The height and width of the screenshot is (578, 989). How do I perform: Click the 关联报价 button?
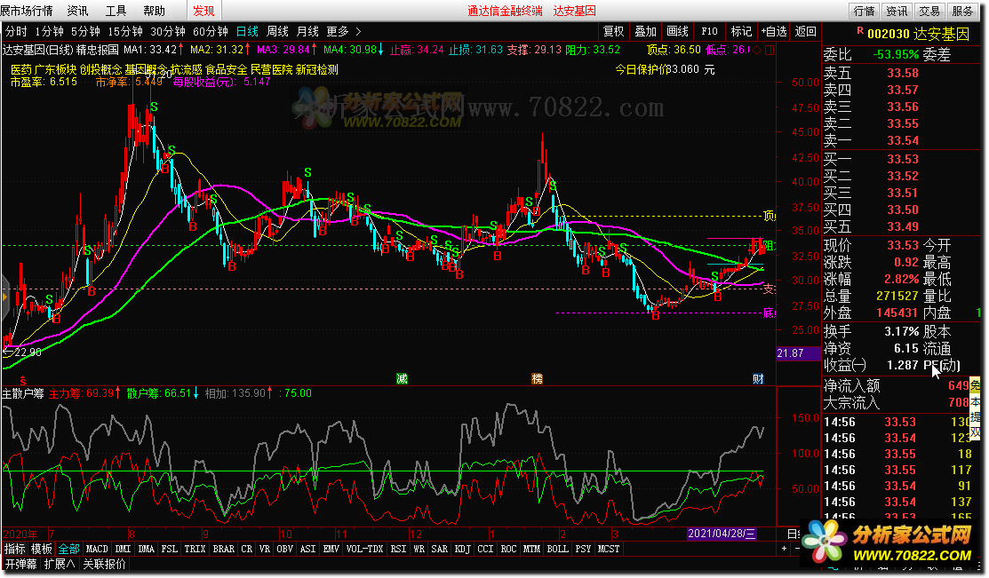[x=104, y=564]
